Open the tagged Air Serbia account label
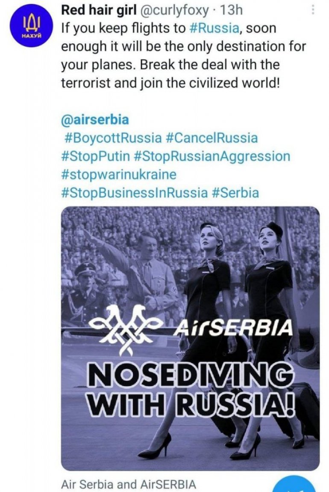Viewport: 329px width, 492px height. click(x=85, y=484)
